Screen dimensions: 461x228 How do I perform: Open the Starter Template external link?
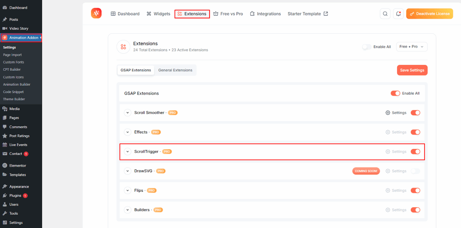pyautogui.click(x=308, y=14)
